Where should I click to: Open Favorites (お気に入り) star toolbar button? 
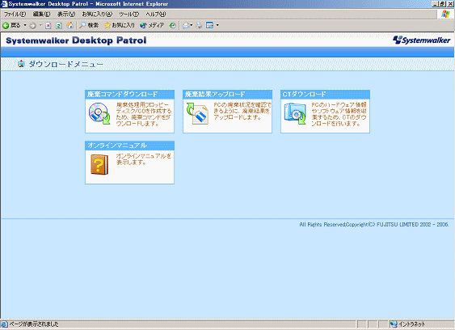(x=120, y=25)
